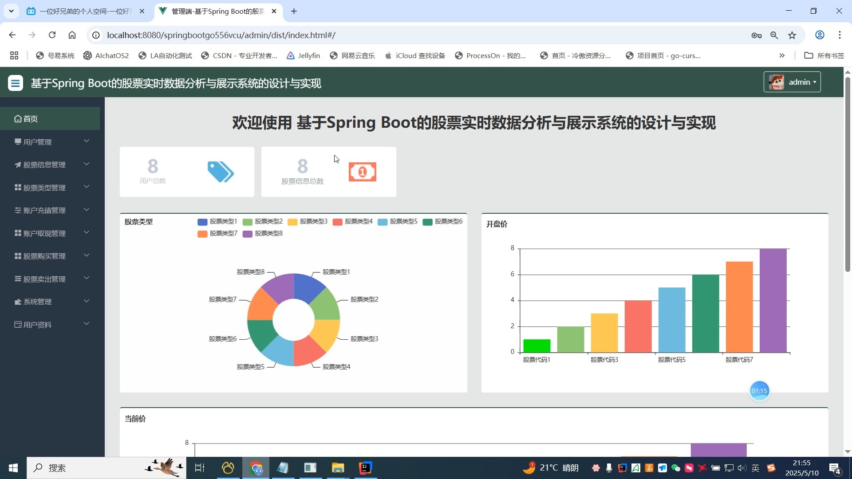The height and width of the screenshot is (479, 852).
Task: Open the Jellyfin bookmark
Action: coord(304,55)
